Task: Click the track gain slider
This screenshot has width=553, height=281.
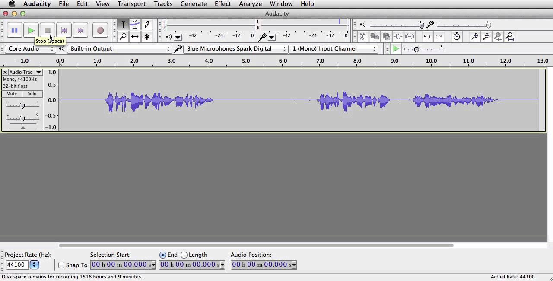Action: click(22, 105)
